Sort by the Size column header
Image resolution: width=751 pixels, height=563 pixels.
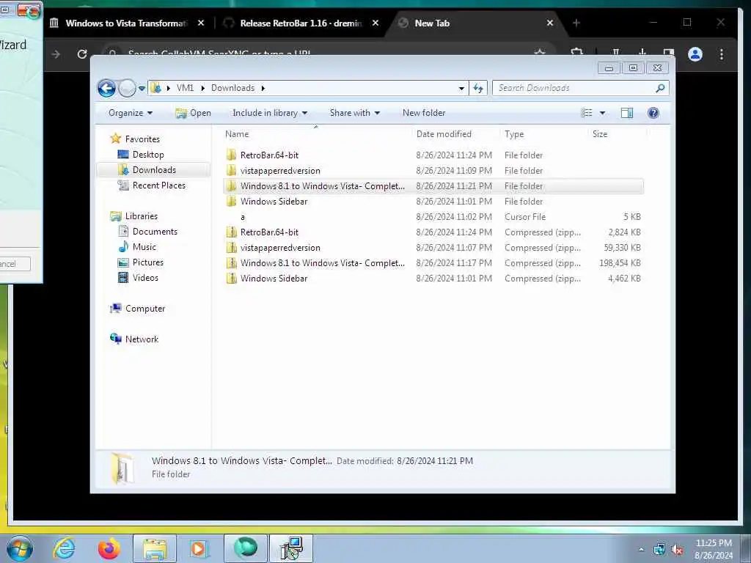pyautogui.click(x=600, y=134)
